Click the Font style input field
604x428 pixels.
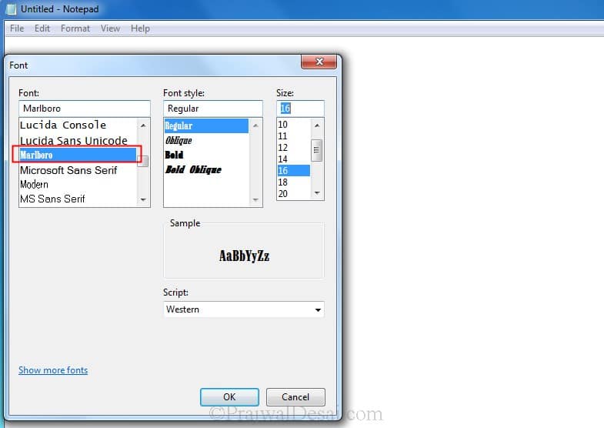pos(213,109)
